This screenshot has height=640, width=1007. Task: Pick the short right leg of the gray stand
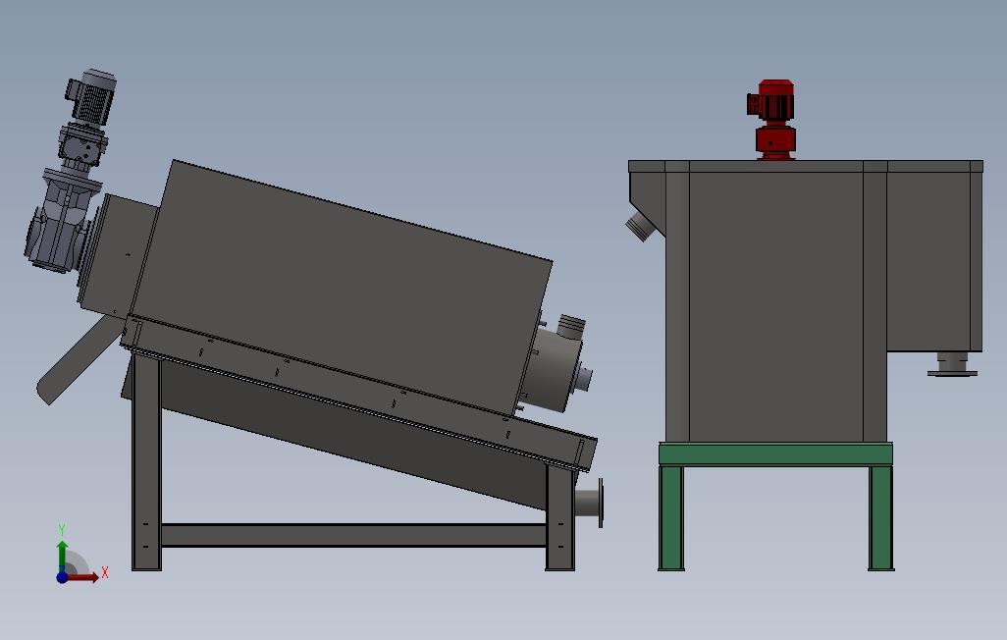tap(560, 518)
